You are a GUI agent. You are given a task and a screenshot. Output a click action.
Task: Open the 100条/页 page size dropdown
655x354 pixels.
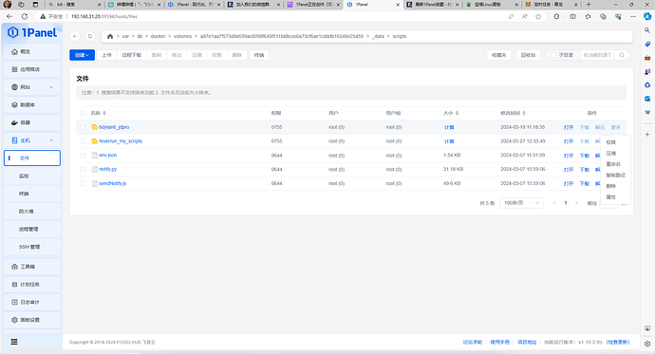coord(522,203)
